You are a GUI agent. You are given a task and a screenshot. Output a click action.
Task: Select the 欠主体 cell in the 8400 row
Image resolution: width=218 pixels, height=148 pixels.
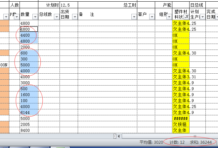point(181,130)
